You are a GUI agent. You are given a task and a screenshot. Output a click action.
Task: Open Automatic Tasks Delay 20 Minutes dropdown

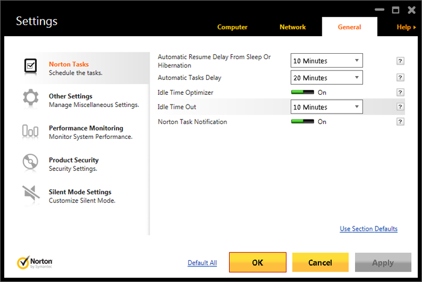point(327,78)
